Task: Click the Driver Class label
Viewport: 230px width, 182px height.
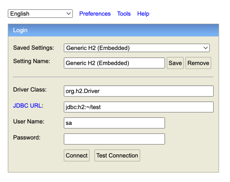Action: [30, 89]
